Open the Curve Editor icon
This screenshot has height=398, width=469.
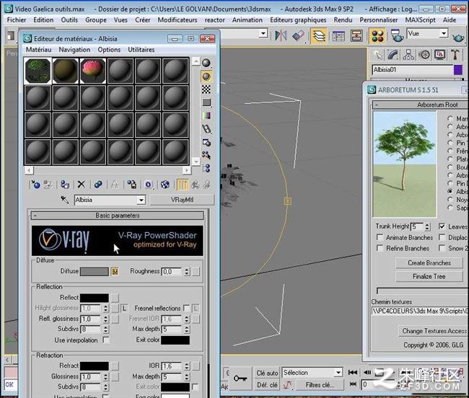coord(338,36)
